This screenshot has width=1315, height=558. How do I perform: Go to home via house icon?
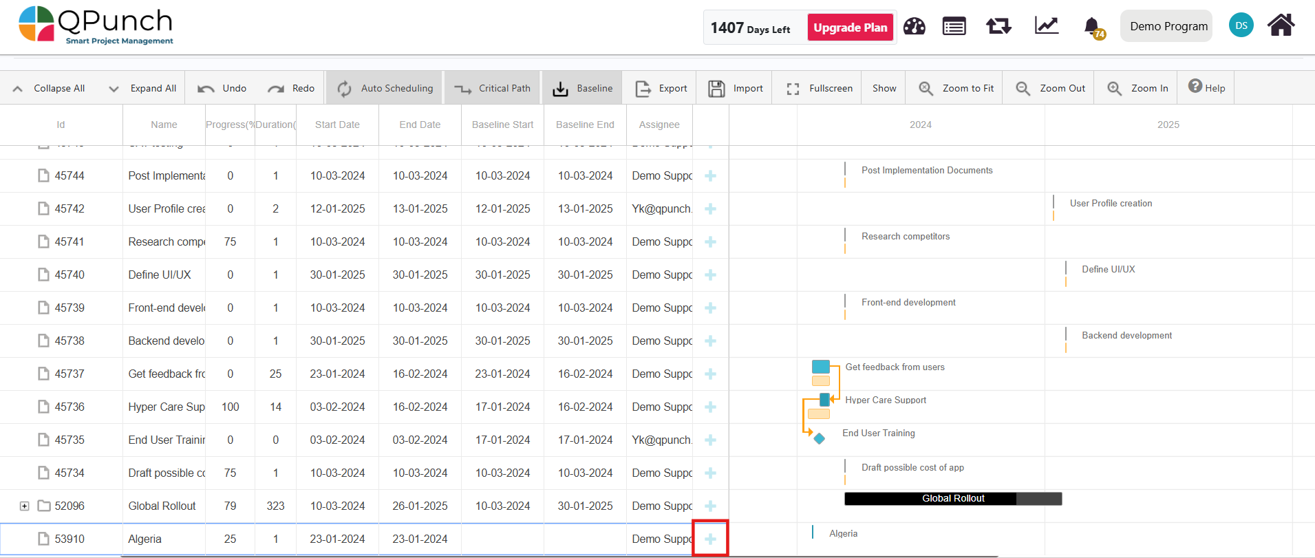pos(1281,25)
